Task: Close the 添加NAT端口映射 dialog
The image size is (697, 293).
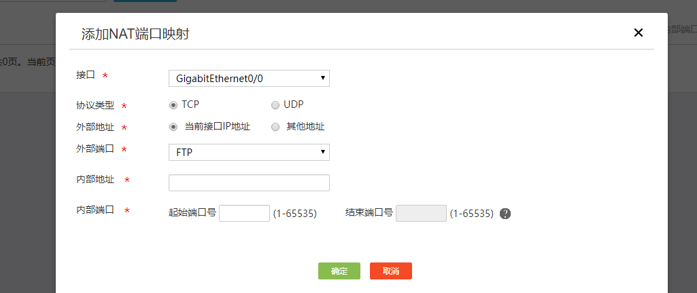Action: pos(638,33)
